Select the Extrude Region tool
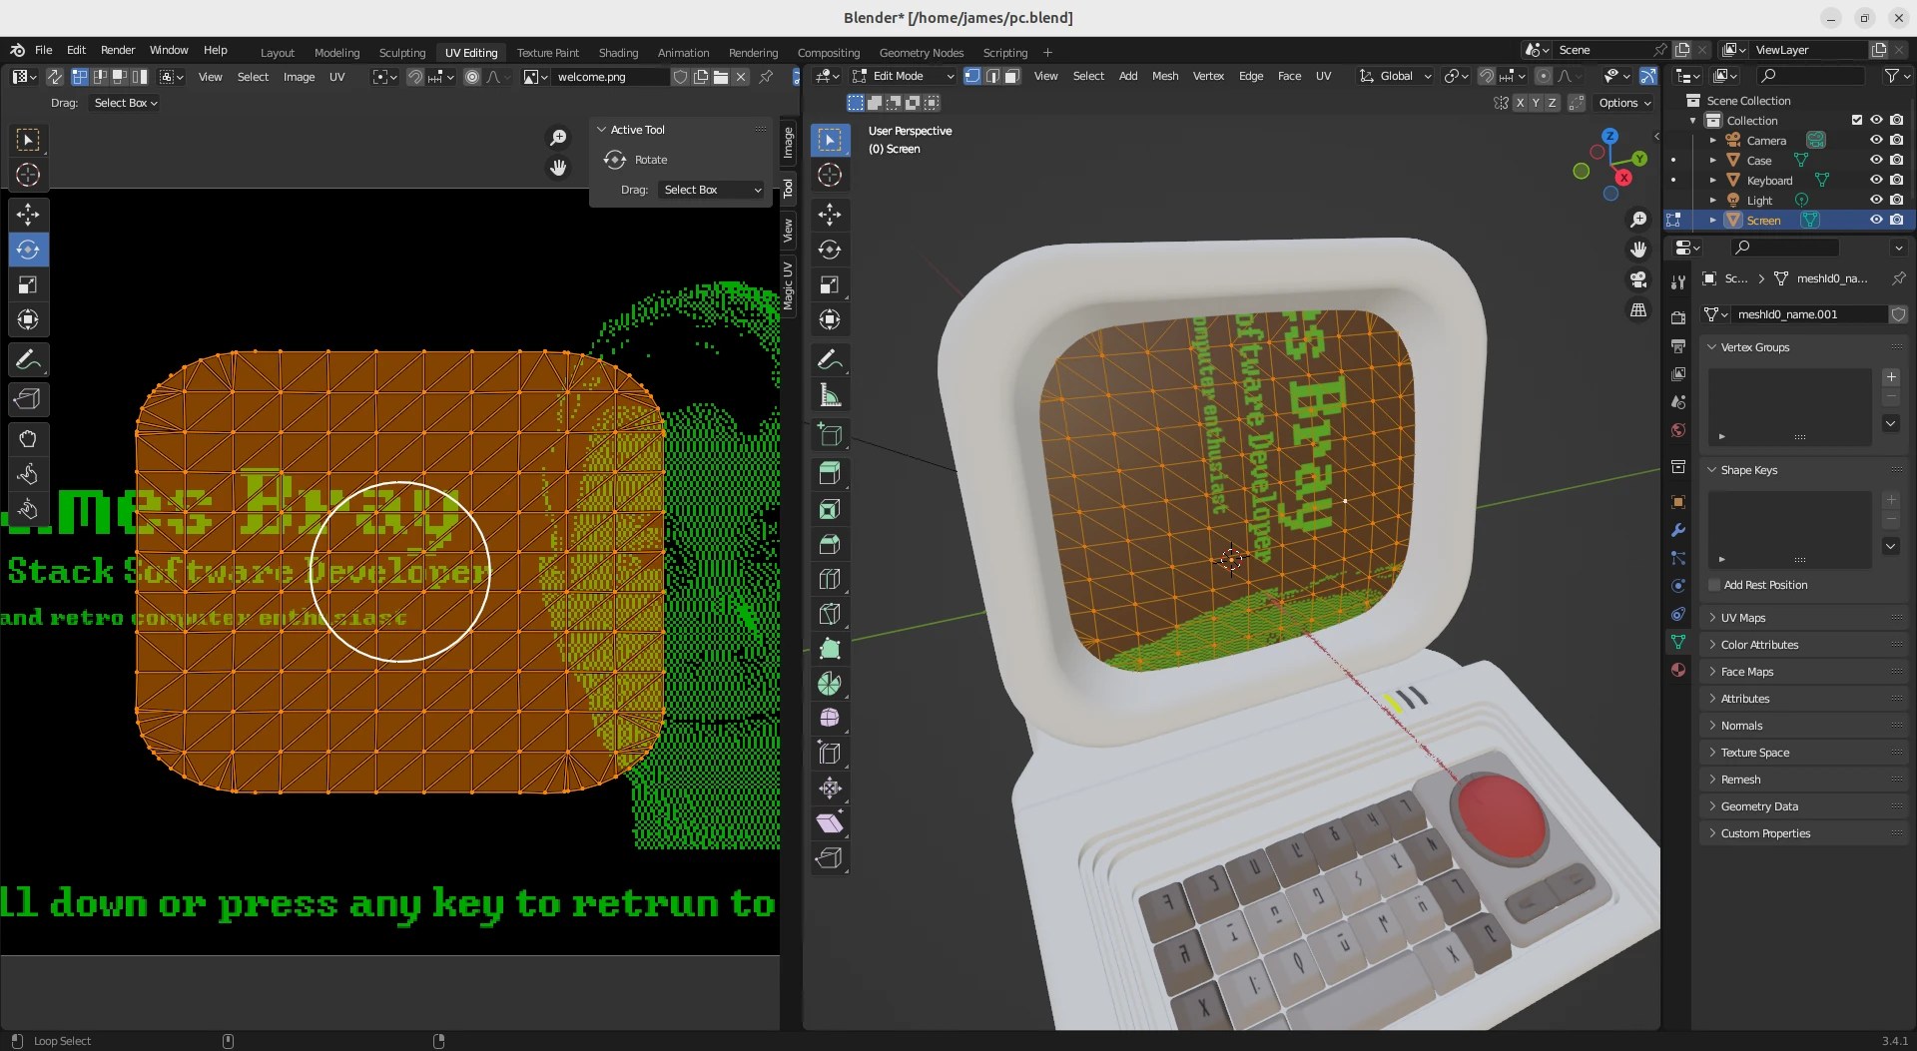 830,473
